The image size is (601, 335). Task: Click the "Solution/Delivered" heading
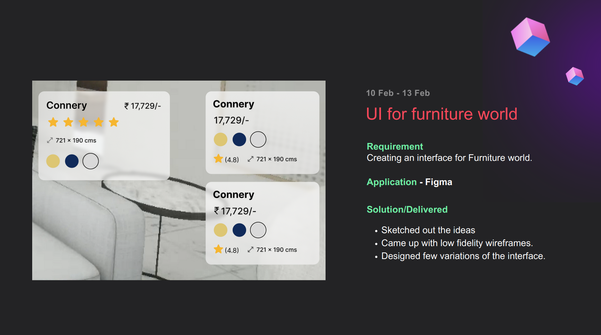pyautogui.click(x=407, y=209)
